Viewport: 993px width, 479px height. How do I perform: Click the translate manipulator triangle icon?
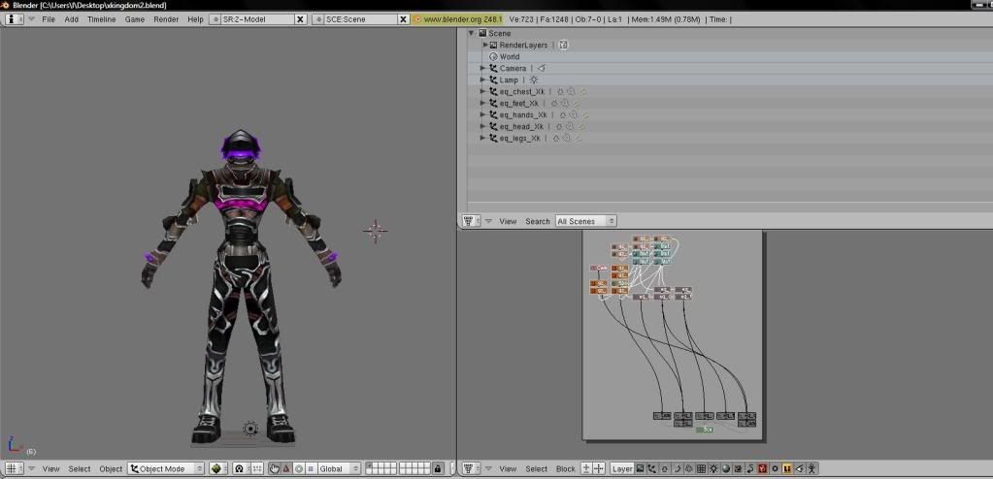tap(286, 468)
